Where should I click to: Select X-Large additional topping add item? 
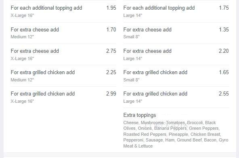(x=63, y=11)
